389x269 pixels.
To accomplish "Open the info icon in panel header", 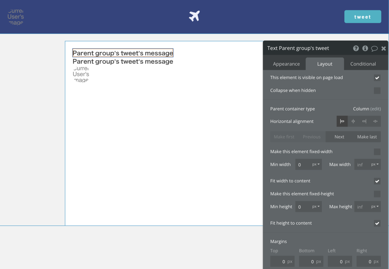I will 365,48.
